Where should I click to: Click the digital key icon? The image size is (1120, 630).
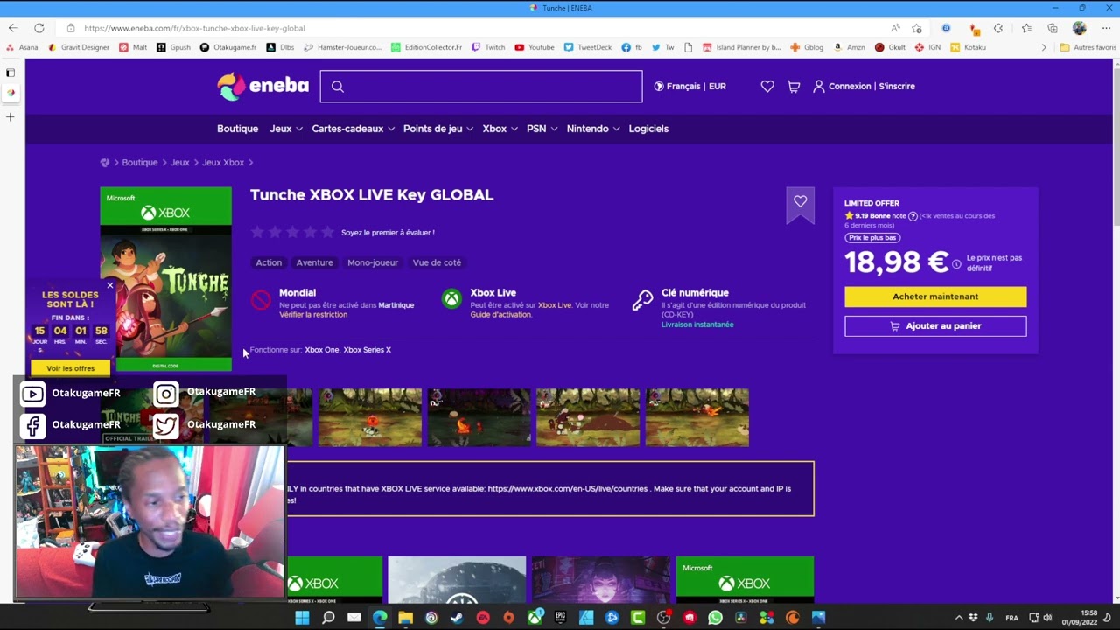(642, 300)
